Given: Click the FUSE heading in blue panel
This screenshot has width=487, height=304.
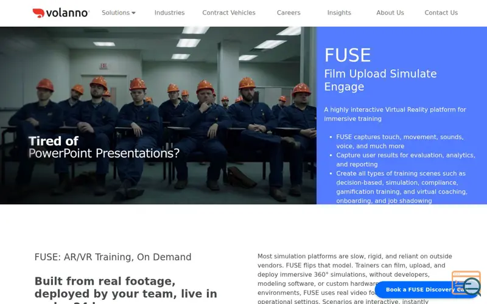Looking at the screenshot, I should [x=348, y=55].
